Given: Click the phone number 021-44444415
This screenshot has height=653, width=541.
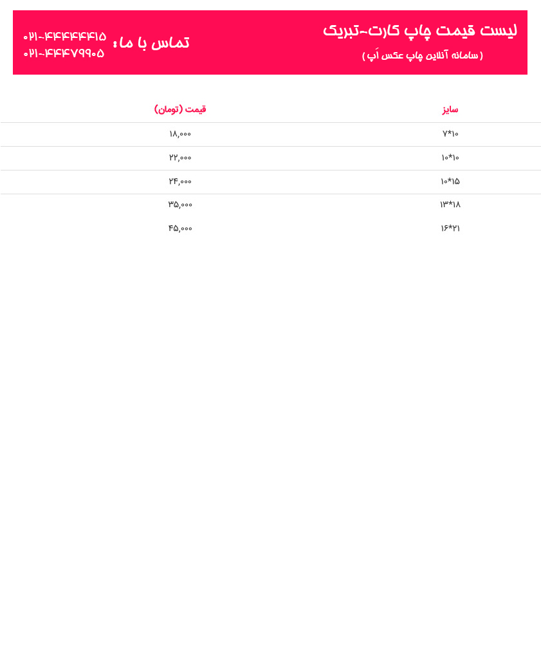Looking at the screenshot, I should click(64, 37).
